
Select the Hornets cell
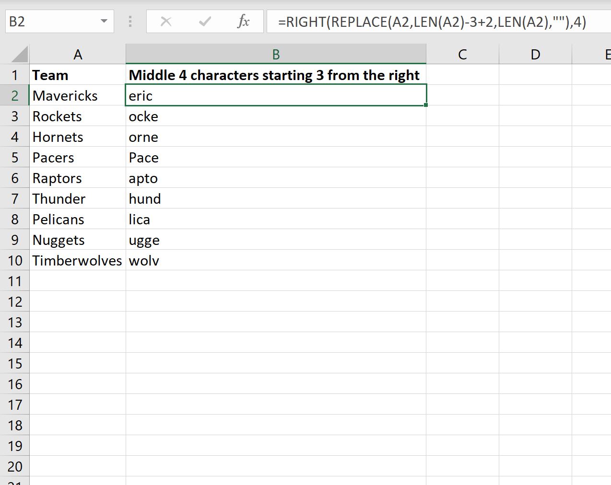[x=78, y=137]
